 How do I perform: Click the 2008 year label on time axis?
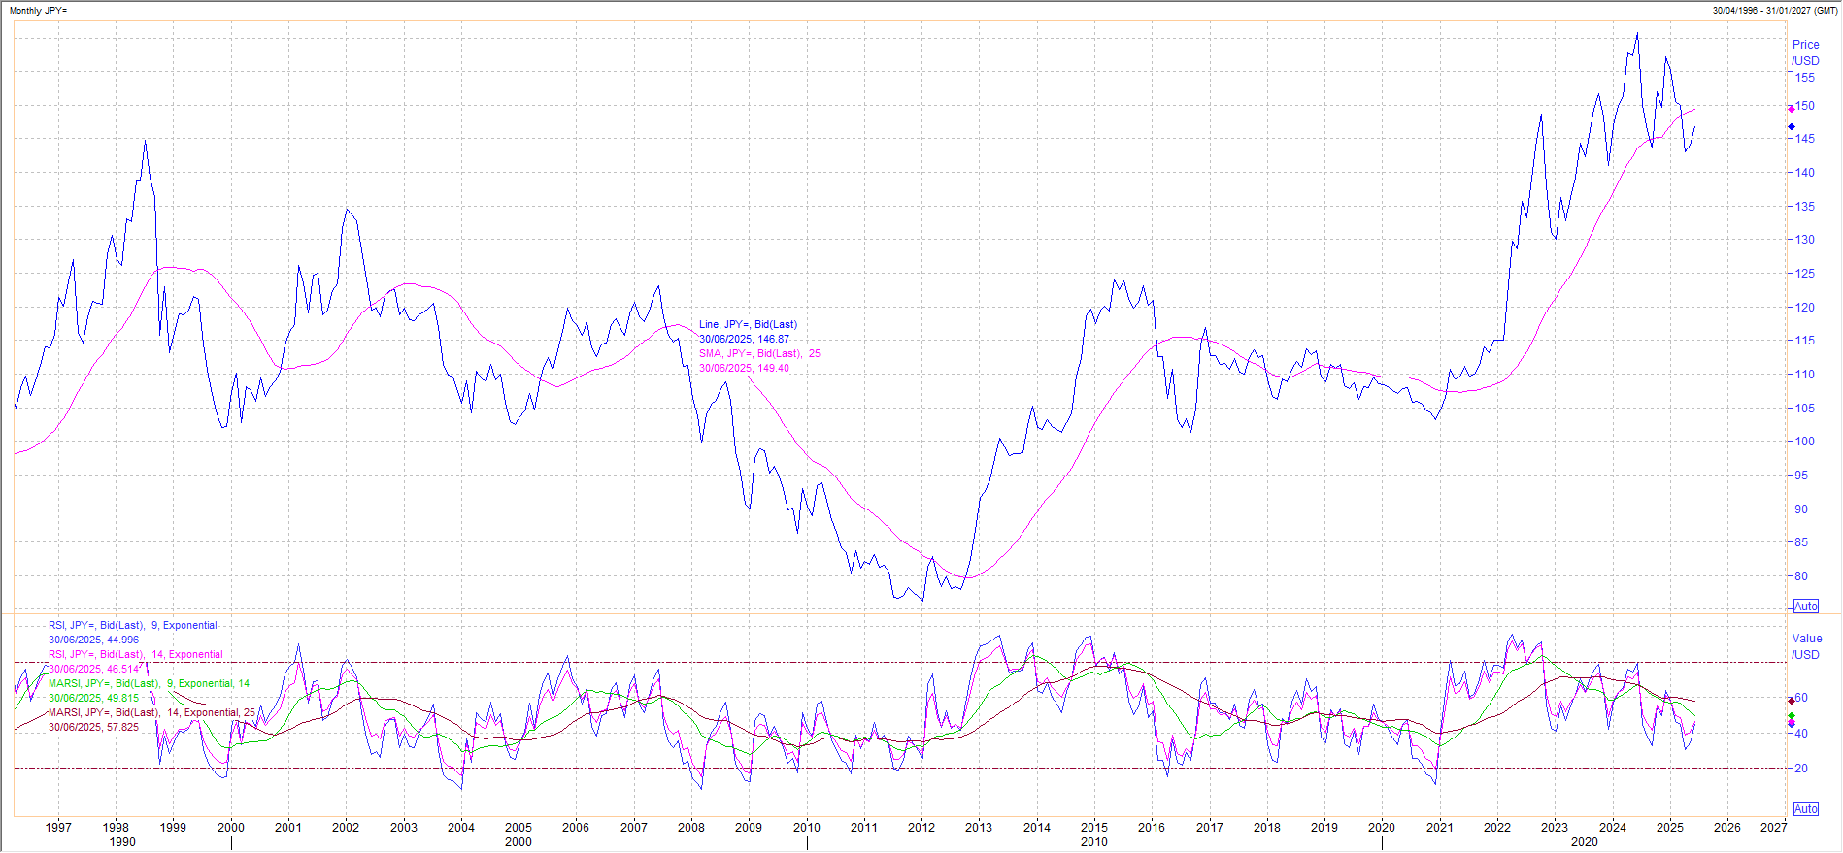click(x=691, y=828)
